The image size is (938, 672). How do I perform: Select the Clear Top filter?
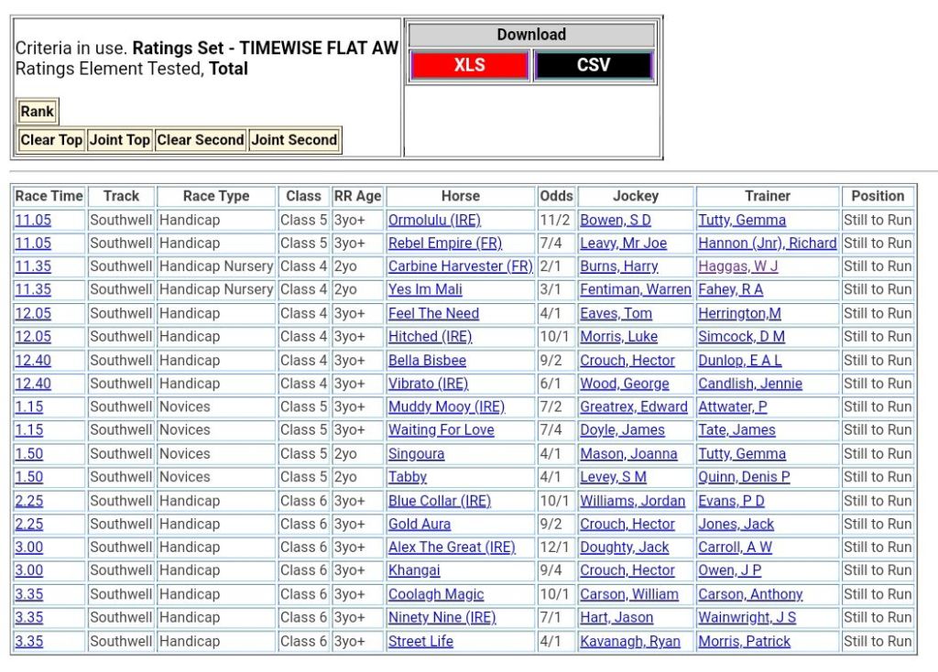pos(51,140)
